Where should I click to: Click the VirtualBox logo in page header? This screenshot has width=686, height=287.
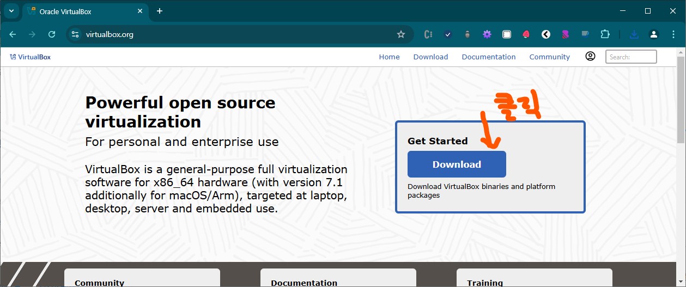pyautogui.click(x=30, y=57)
